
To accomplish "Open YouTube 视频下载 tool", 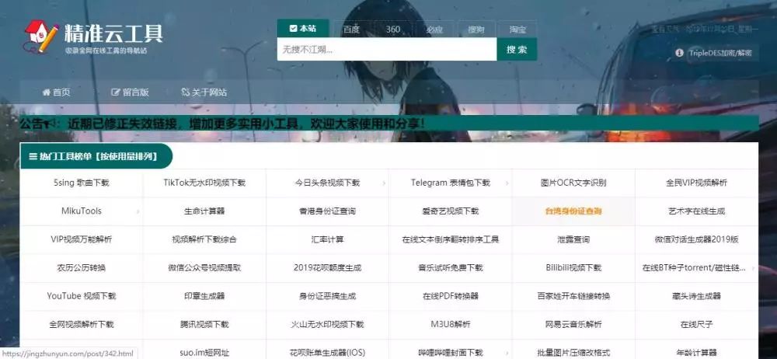I will pyautogui.click(x=82, y=296).
